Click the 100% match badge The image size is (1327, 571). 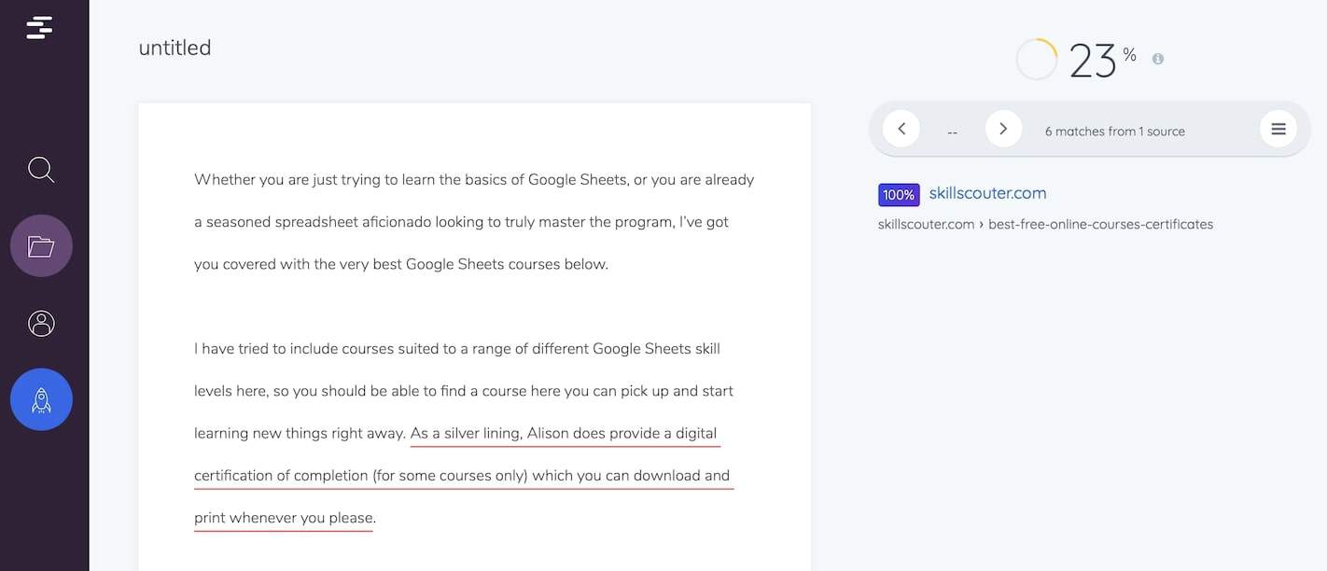899,195
